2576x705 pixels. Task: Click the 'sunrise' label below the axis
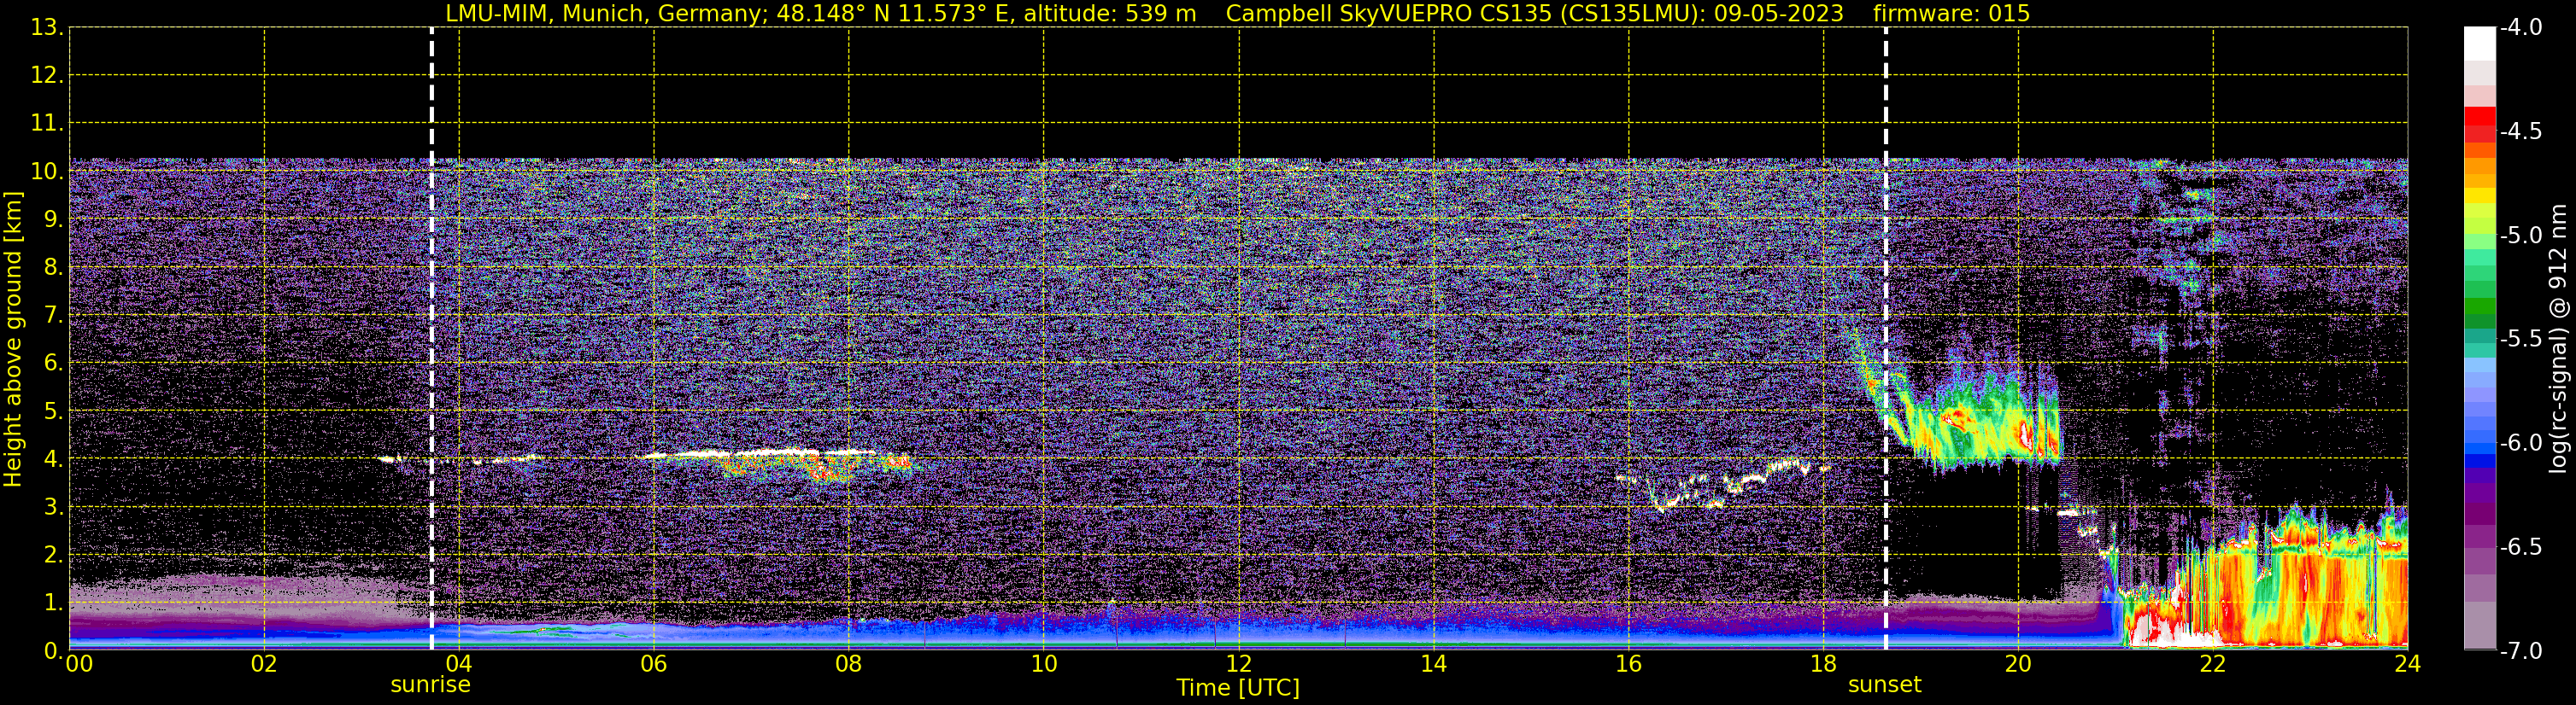430,684
